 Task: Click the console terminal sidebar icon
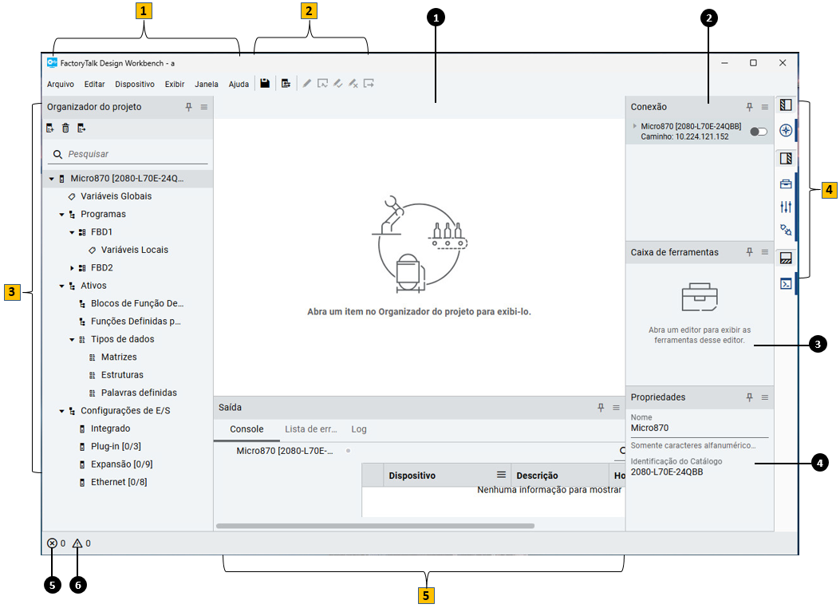click(x=786, y=284)
